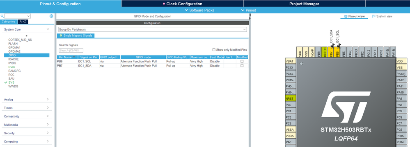Switch to the A->Z list tab
410x147 pixels.
pyautogui.click(x=23, y=22)
